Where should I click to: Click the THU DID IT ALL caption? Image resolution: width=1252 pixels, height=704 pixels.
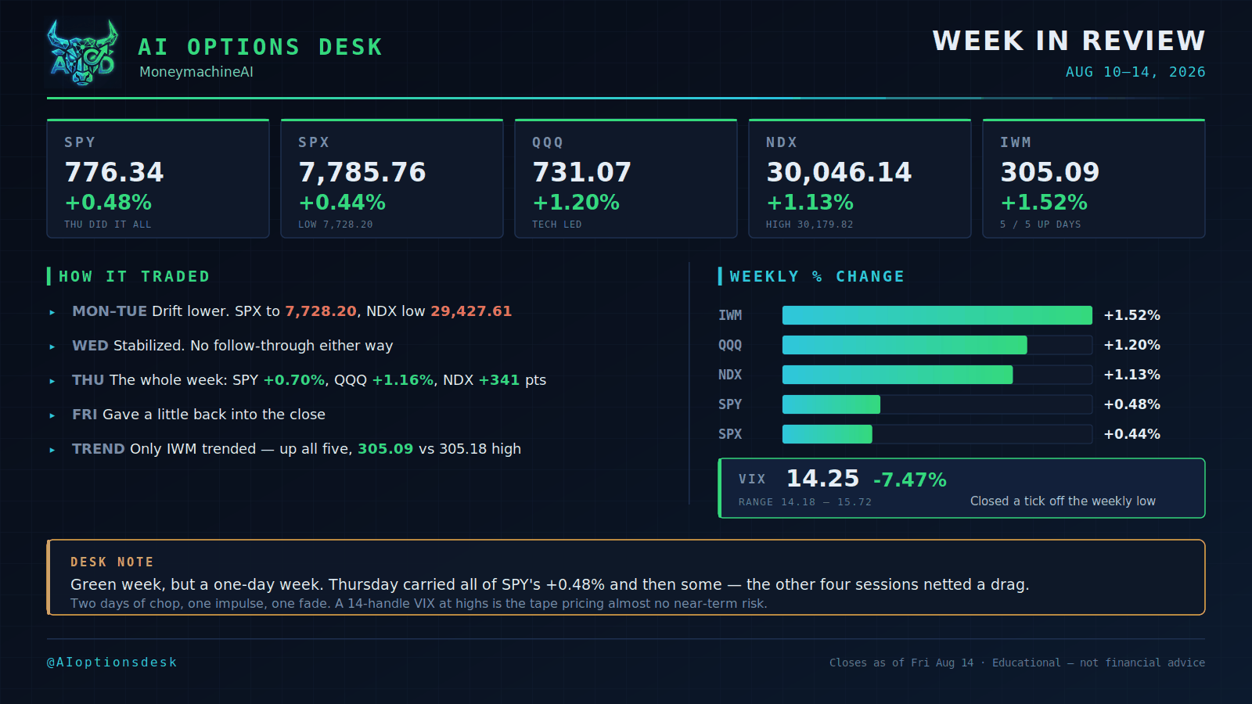click(108, 224)
